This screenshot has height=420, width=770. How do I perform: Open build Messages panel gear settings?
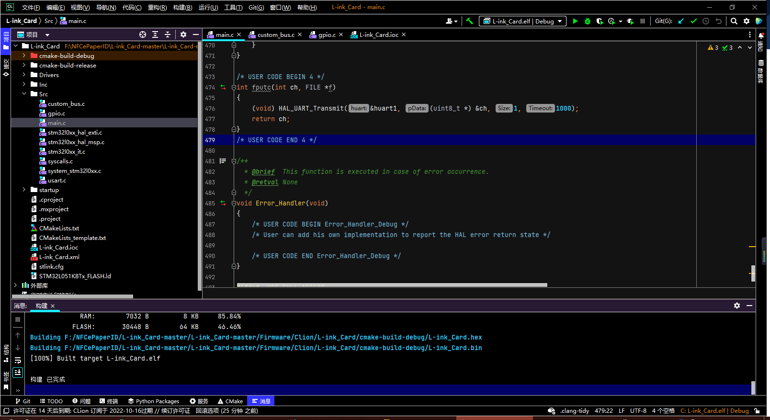point(737,306)
